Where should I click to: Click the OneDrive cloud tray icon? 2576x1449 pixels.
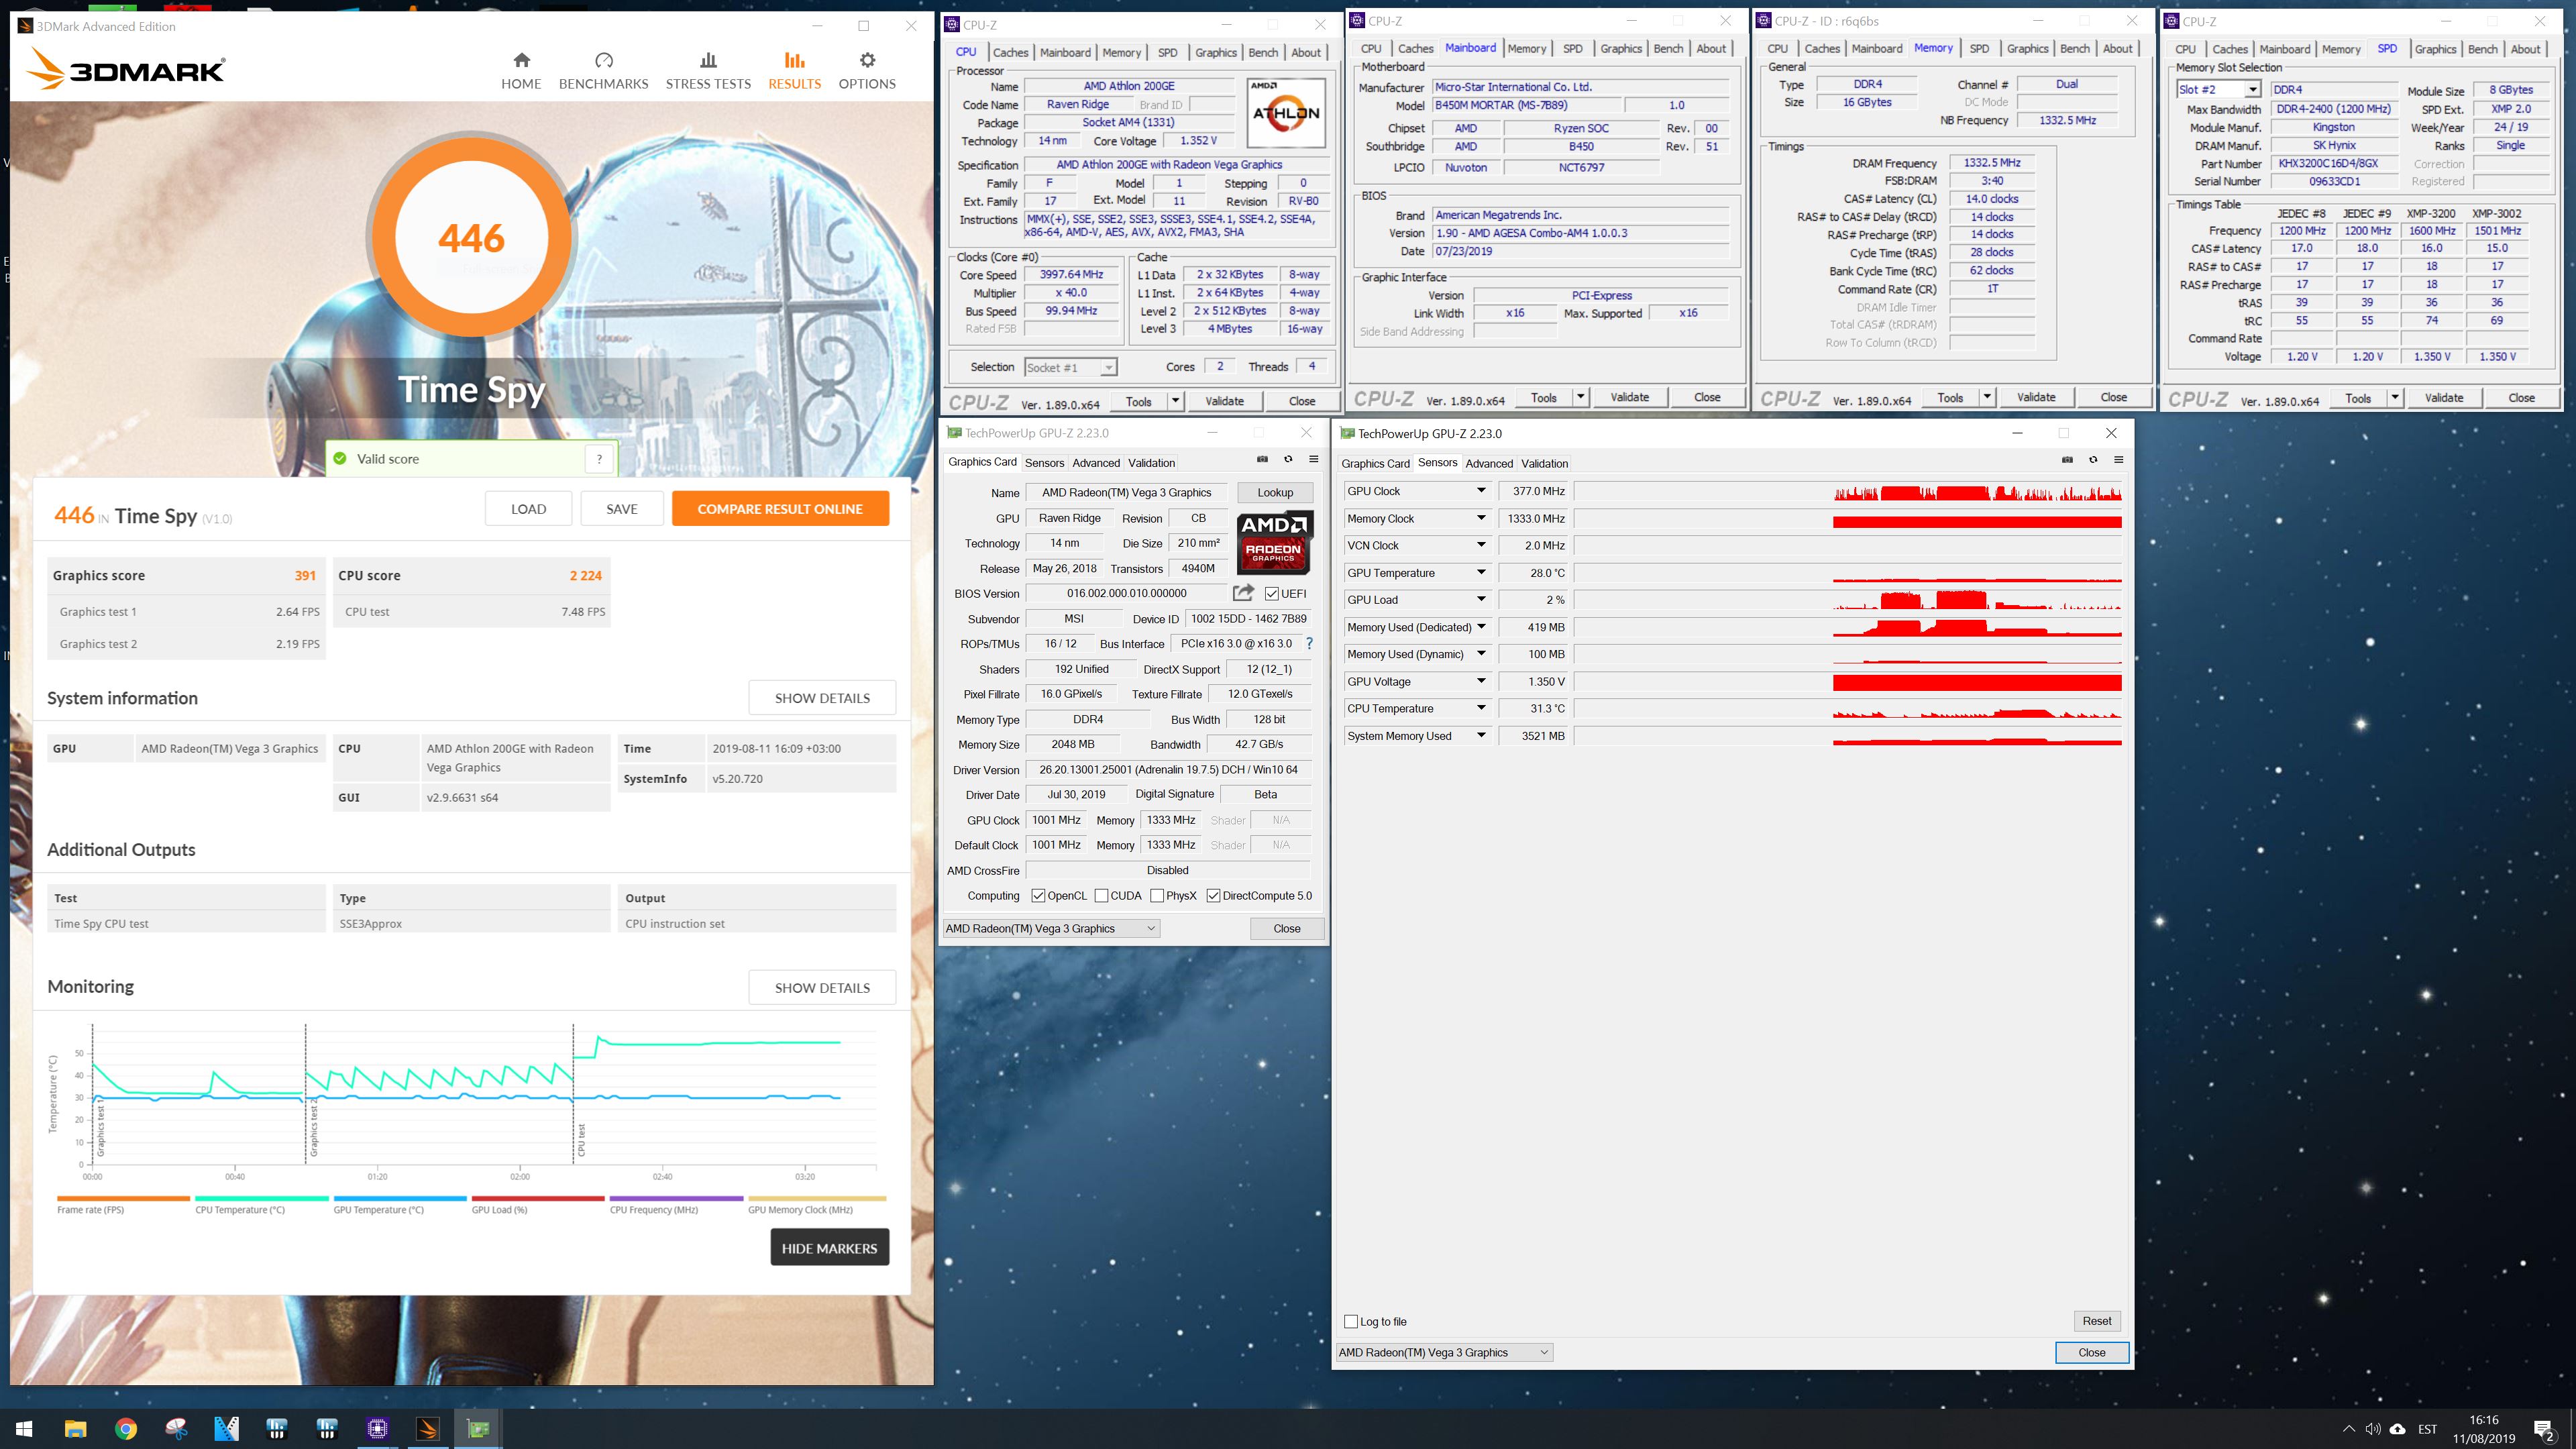2397,1428
